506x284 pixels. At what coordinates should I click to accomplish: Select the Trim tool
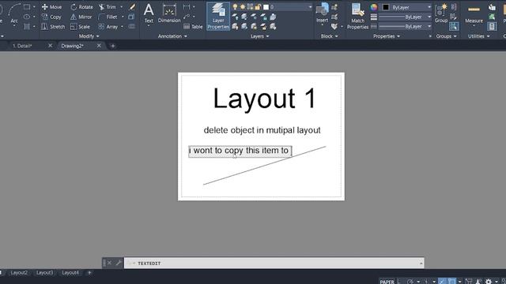tap(108, 7)
